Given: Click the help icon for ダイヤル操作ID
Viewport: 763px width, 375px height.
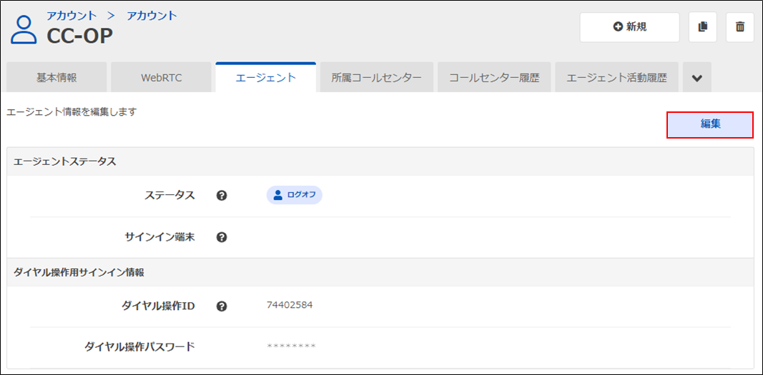Looking at the screenshot, I should pyautogui.click(x=222, y=306).
